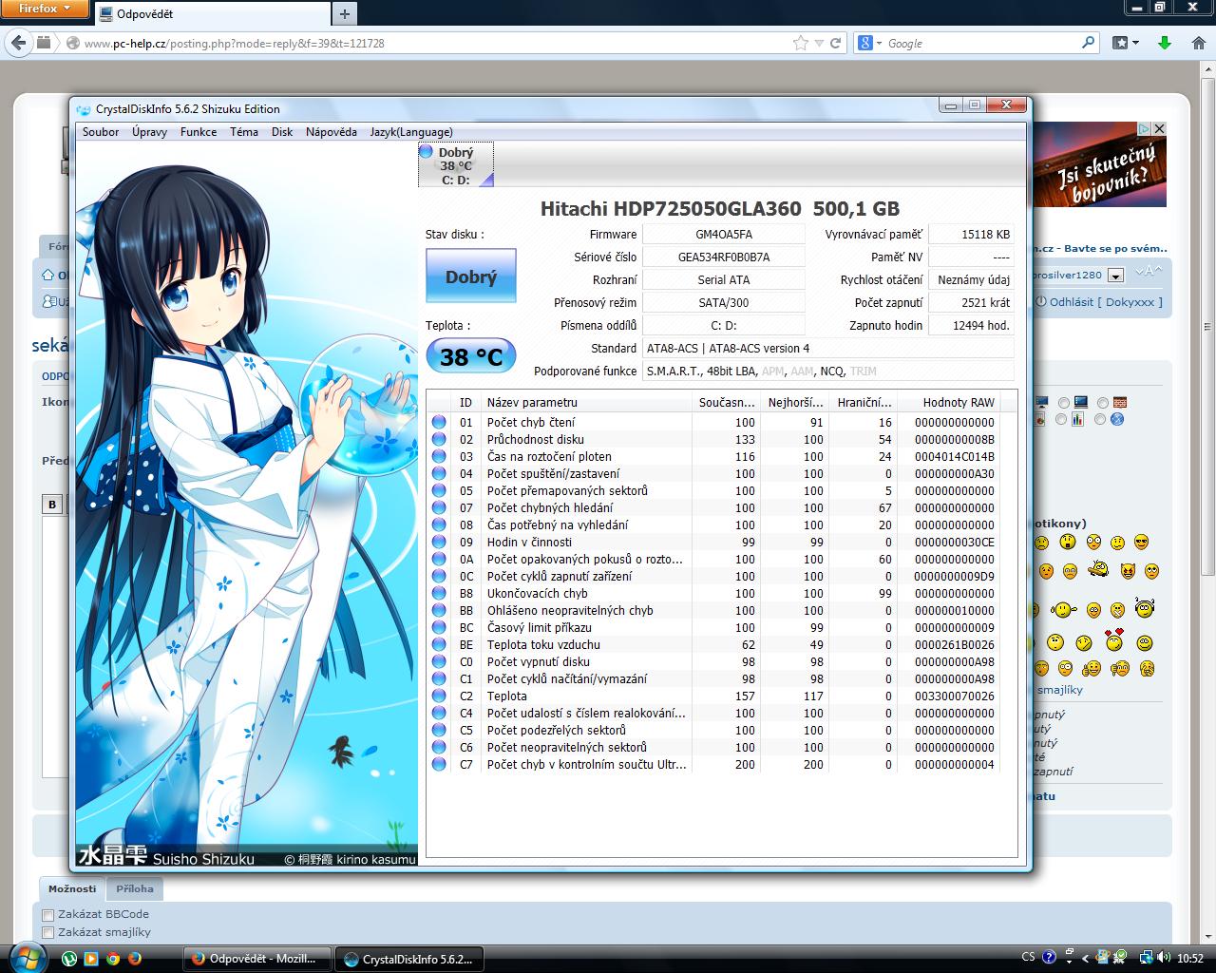This screenshot has width=1216, height=973.
Task: Switch to the Příloha tab
Action: coord(135,889)
